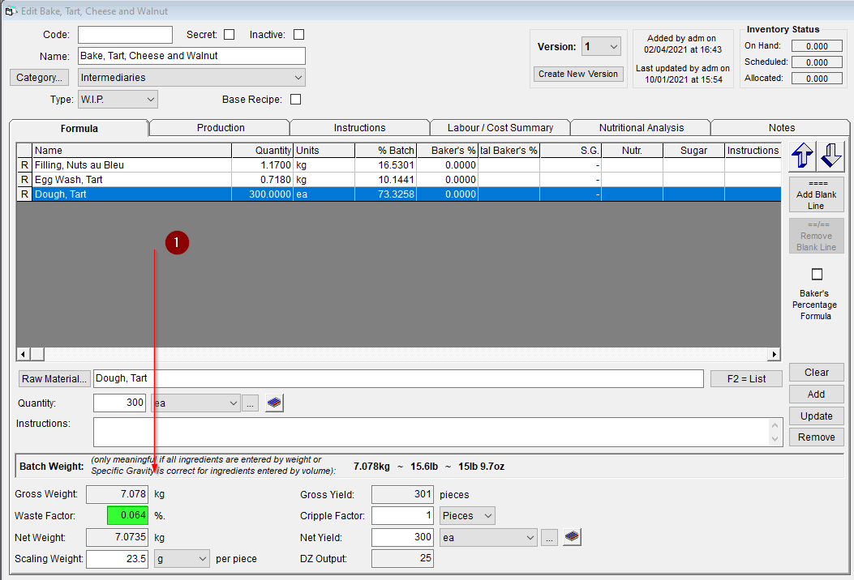This screenshot has height=580, width=854.
Task: Open calculator icon next to Net Yield units
Action: pos(571,537)
